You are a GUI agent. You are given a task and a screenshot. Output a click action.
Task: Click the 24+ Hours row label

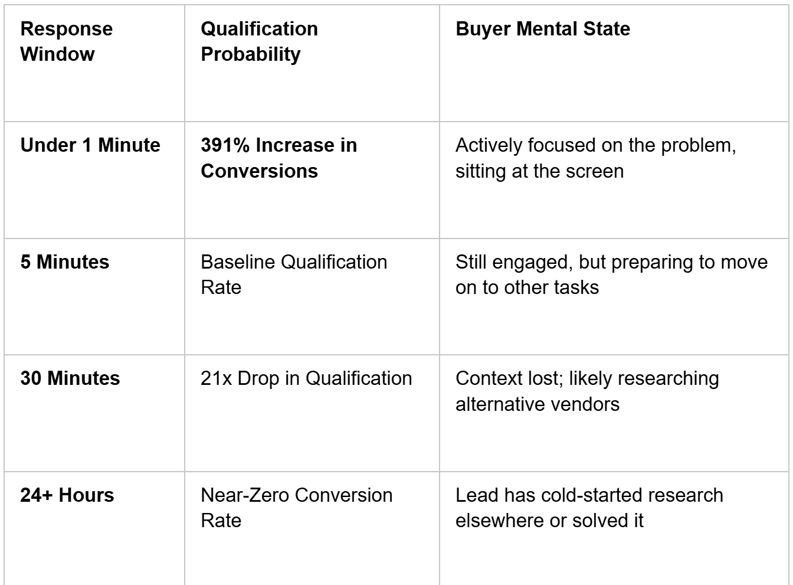coord(67,495)
